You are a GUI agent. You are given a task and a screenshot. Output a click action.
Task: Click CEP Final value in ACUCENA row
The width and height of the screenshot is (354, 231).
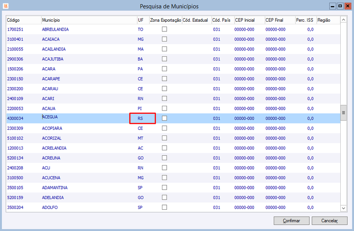pos(275,178)
